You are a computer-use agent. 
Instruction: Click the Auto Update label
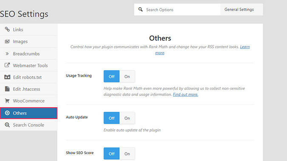[77, 117]
